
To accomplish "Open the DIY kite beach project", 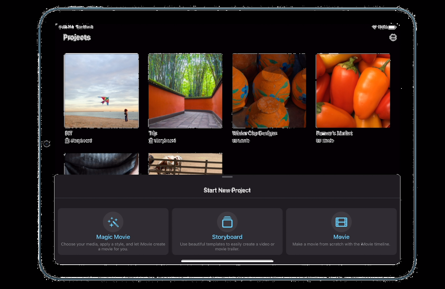I will pos(101,91).
